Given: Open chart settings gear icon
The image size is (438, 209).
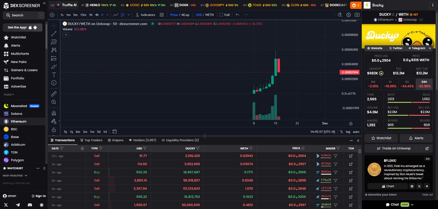Looking at the screenshot, I should coord(349,15).
